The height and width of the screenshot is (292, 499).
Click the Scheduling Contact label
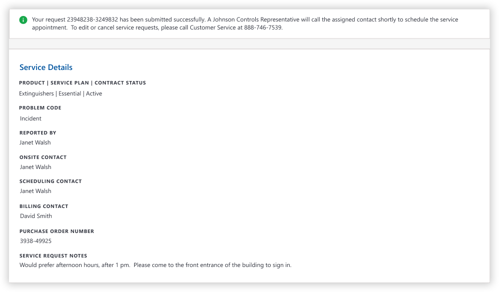click(x=51, y=181)
